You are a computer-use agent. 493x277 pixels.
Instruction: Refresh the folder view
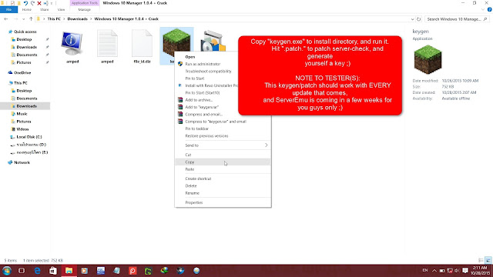coord(418,19)
